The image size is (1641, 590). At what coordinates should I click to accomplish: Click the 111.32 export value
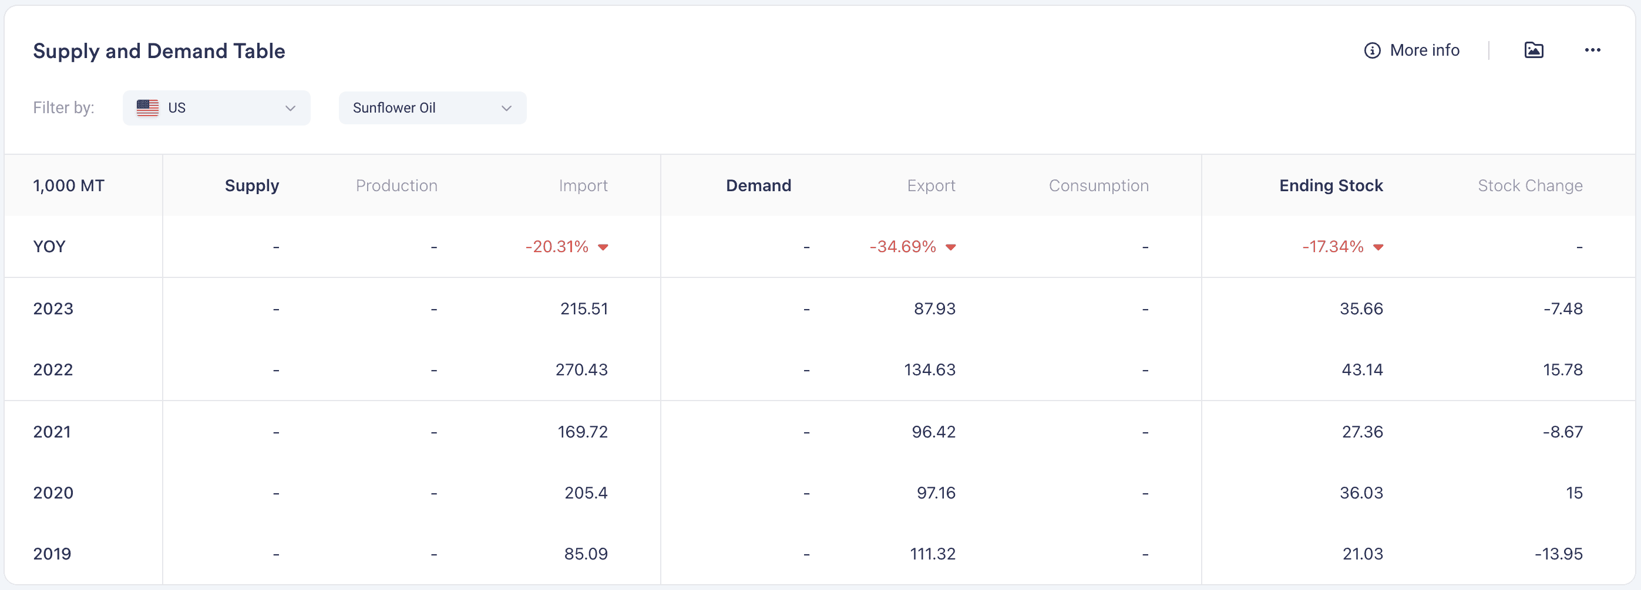click(x=933, y=554)
